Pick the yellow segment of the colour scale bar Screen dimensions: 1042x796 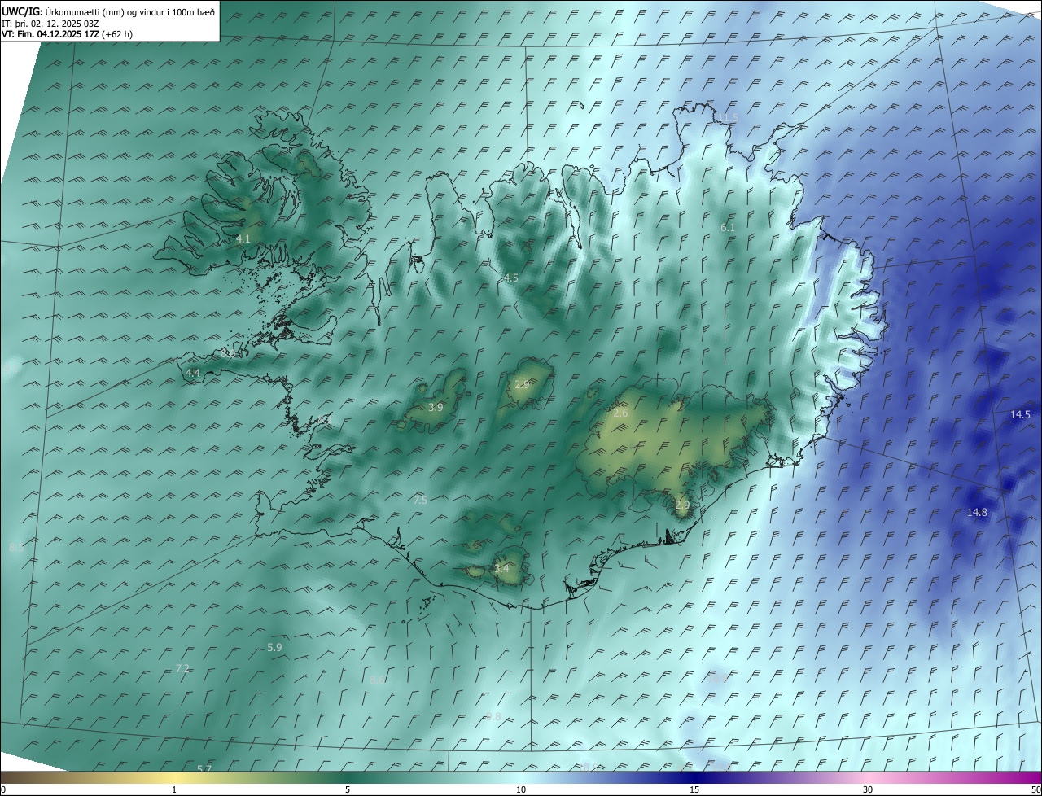pos(174,778)
